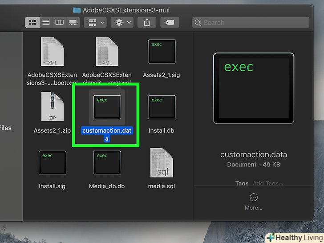The height and width of the screenshot is (243, 324).
Task: Select the Media_db.db file icon
Action: click(x=107, y=162)
